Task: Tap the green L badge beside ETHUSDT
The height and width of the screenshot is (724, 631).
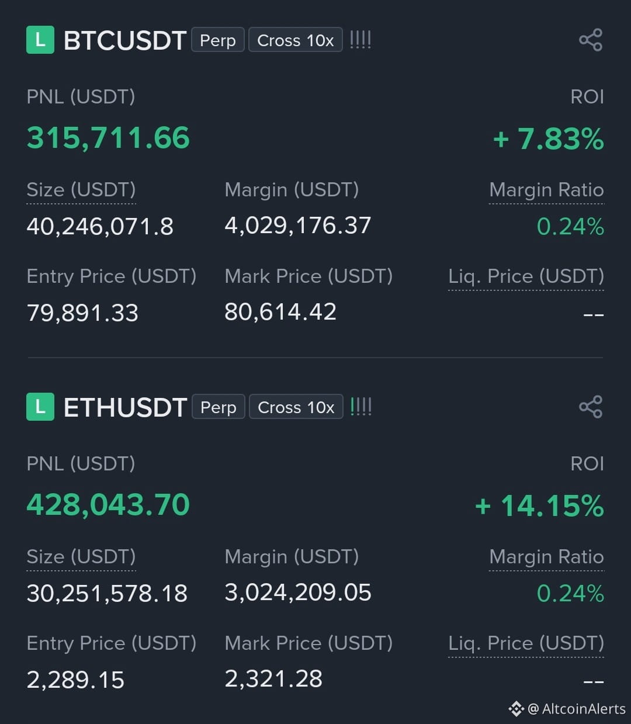Action: pos(40,407)
